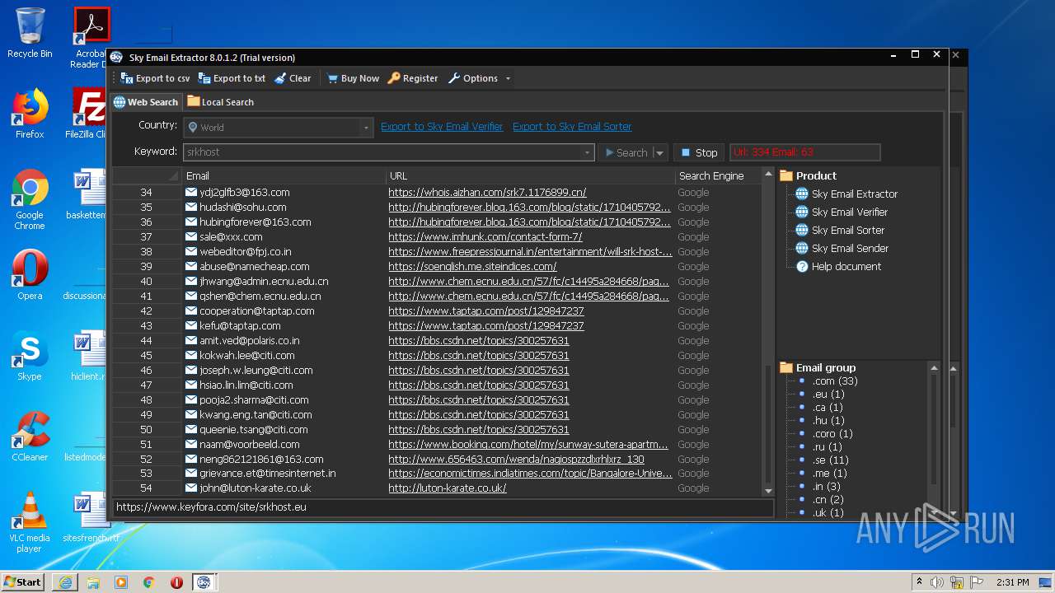Open Buy Now from the toolbar

pyautogui.click(x=353, y=78)
